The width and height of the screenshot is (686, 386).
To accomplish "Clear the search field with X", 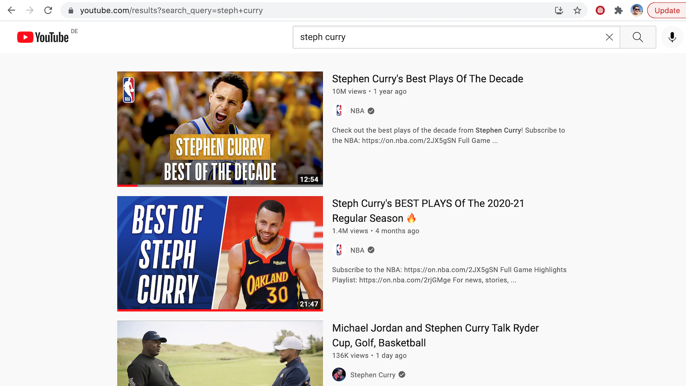I will (609, 37).
